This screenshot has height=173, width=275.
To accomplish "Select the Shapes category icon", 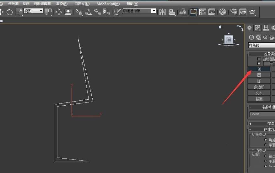I will [x=258, y=37].
